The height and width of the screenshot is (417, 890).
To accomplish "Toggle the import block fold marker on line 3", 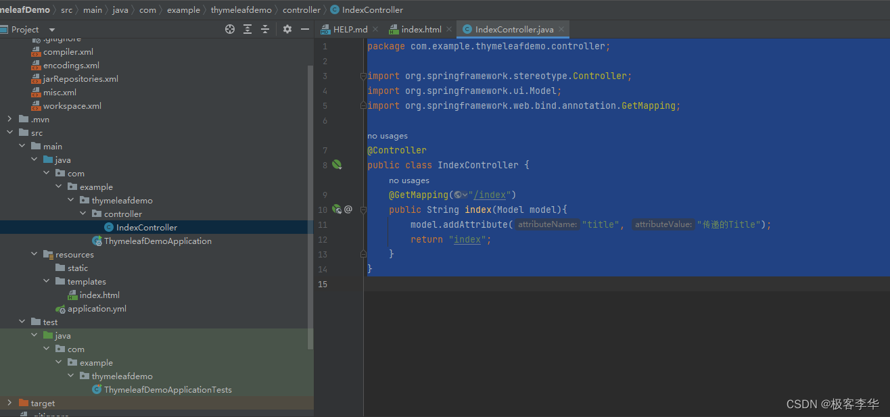I will [x=363, y=76].
